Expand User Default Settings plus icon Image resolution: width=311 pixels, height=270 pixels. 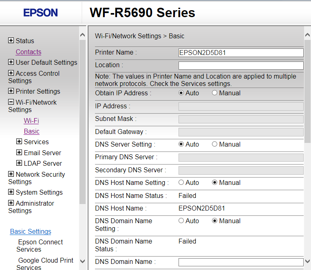click(11, 62)
